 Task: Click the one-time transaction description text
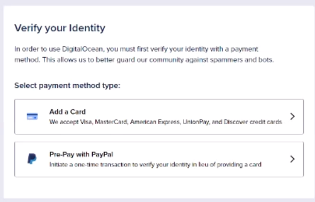point(155,165)
